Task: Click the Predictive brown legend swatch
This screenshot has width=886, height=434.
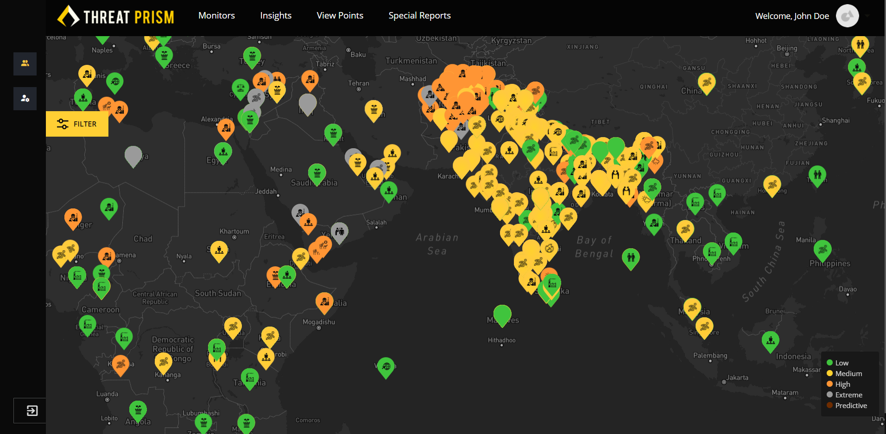Action: 829,406
